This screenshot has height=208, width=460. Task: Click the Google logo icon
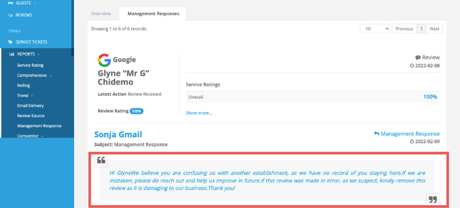point(104,60)
